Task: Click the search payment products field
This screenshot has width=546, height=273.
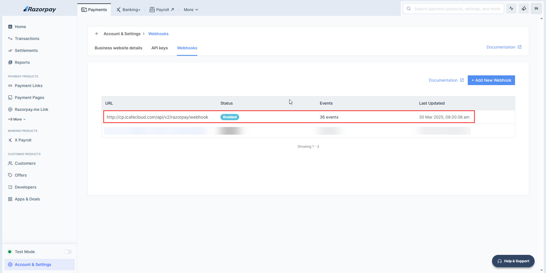Action: pos(457,9)
